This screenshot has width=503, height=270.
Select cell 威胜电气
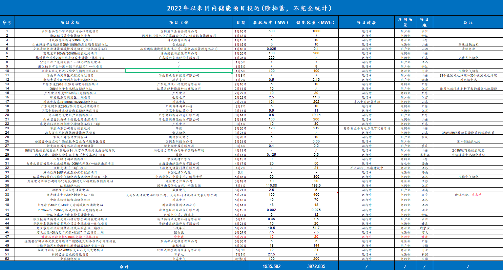179,190
